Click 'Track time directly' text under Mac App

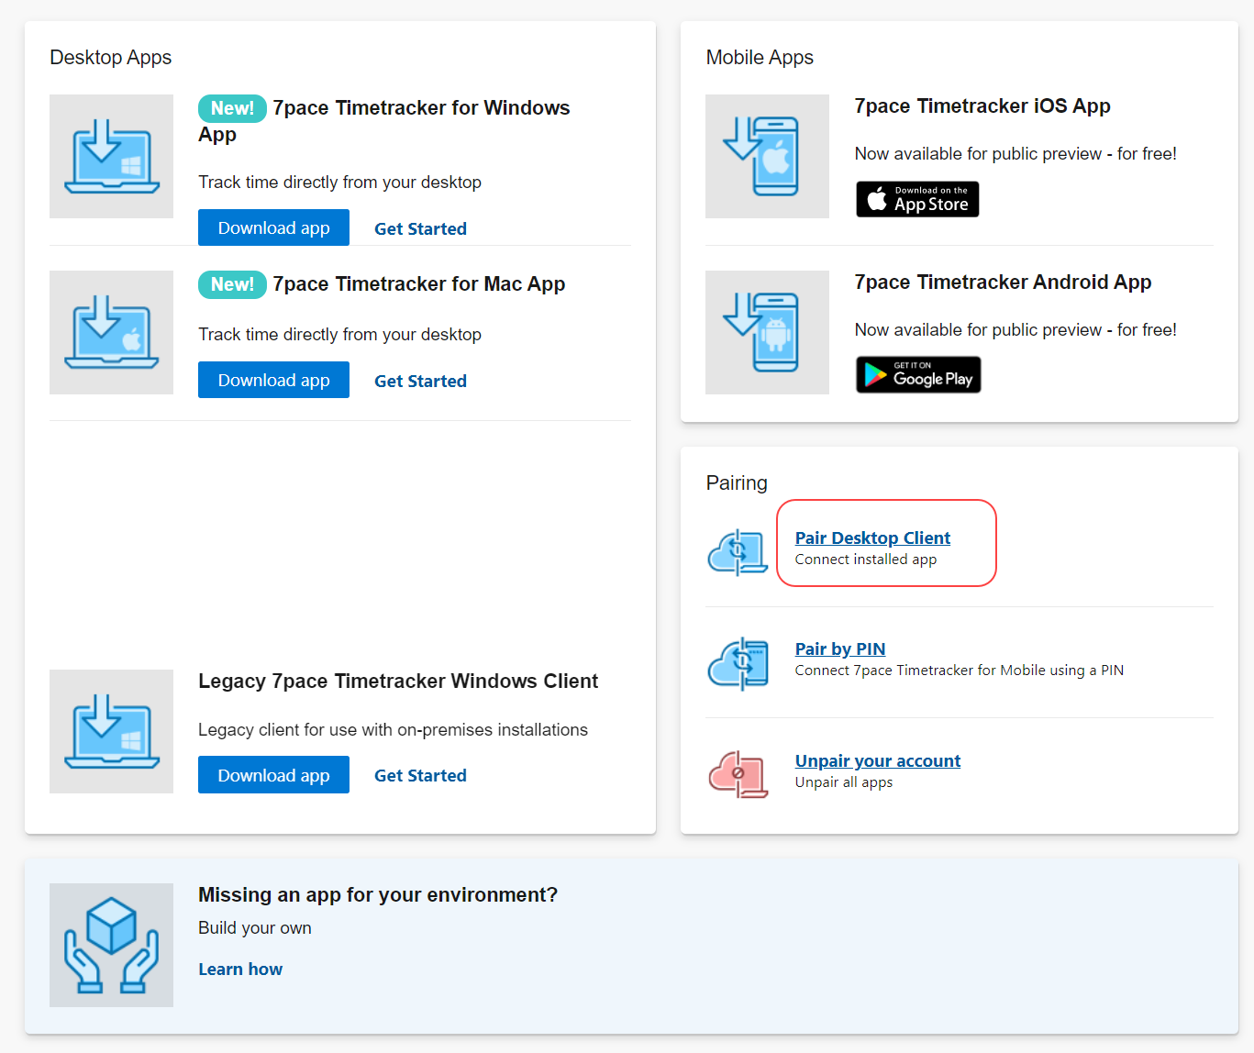point(339,334)
